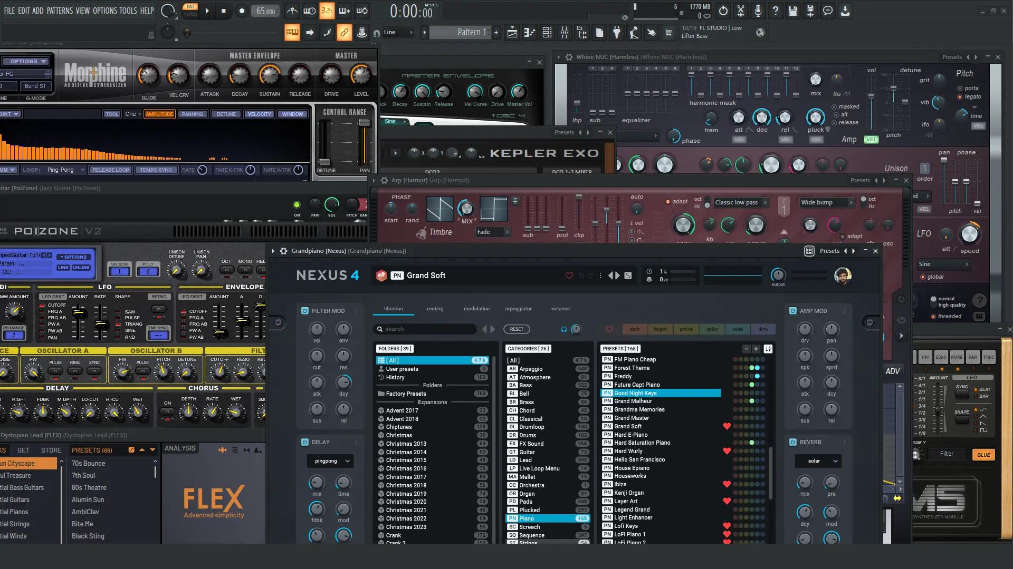
Task: Open the playlist view icon
Action: click(512, 33)
